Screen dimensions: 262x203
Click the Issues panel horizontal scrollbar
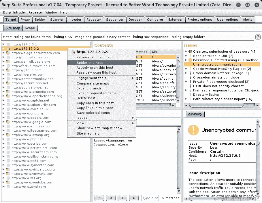coord(222,105)
